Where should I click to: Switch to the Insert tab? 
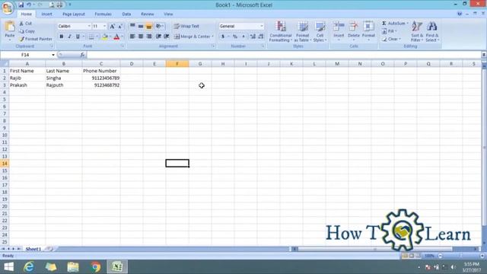coord(47,14)
